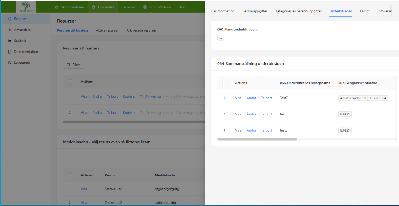The height and width of the screenshot is (206, 399).
Task: Click Visa for test6 row
Action: pyautogui.click(x=238, y=130)
